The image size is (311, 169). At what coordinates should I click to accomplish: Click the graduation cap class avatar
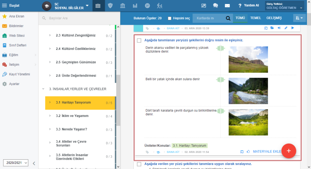pos(47,6)
